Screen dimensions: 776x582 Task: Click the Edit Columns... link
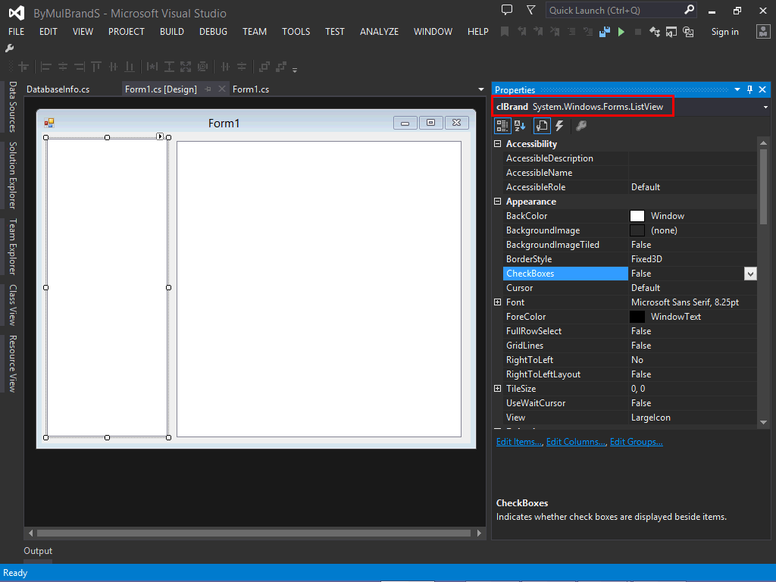click(x=576, y=442)
